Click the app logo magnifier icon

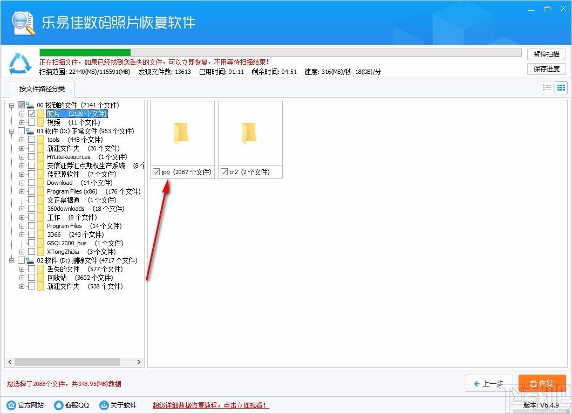tap(23, 23)
